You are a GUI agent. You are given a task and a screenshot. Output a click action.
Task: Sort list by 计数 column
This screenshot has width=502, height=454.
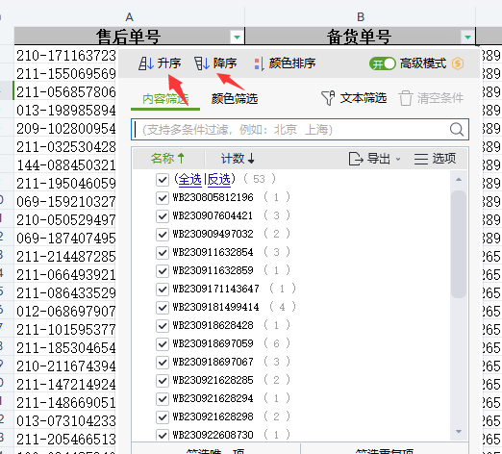tap(238, 159)
